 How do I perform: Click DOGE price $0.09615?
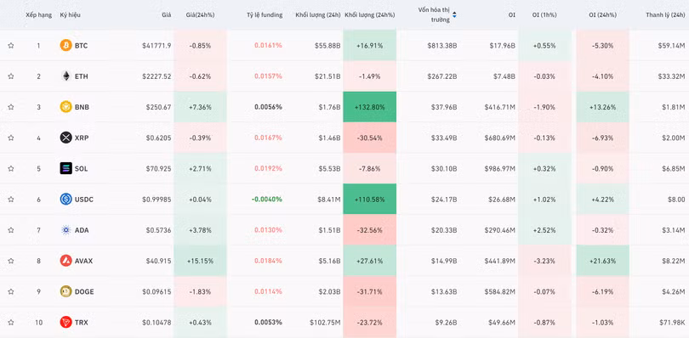(x=157, y=291)
